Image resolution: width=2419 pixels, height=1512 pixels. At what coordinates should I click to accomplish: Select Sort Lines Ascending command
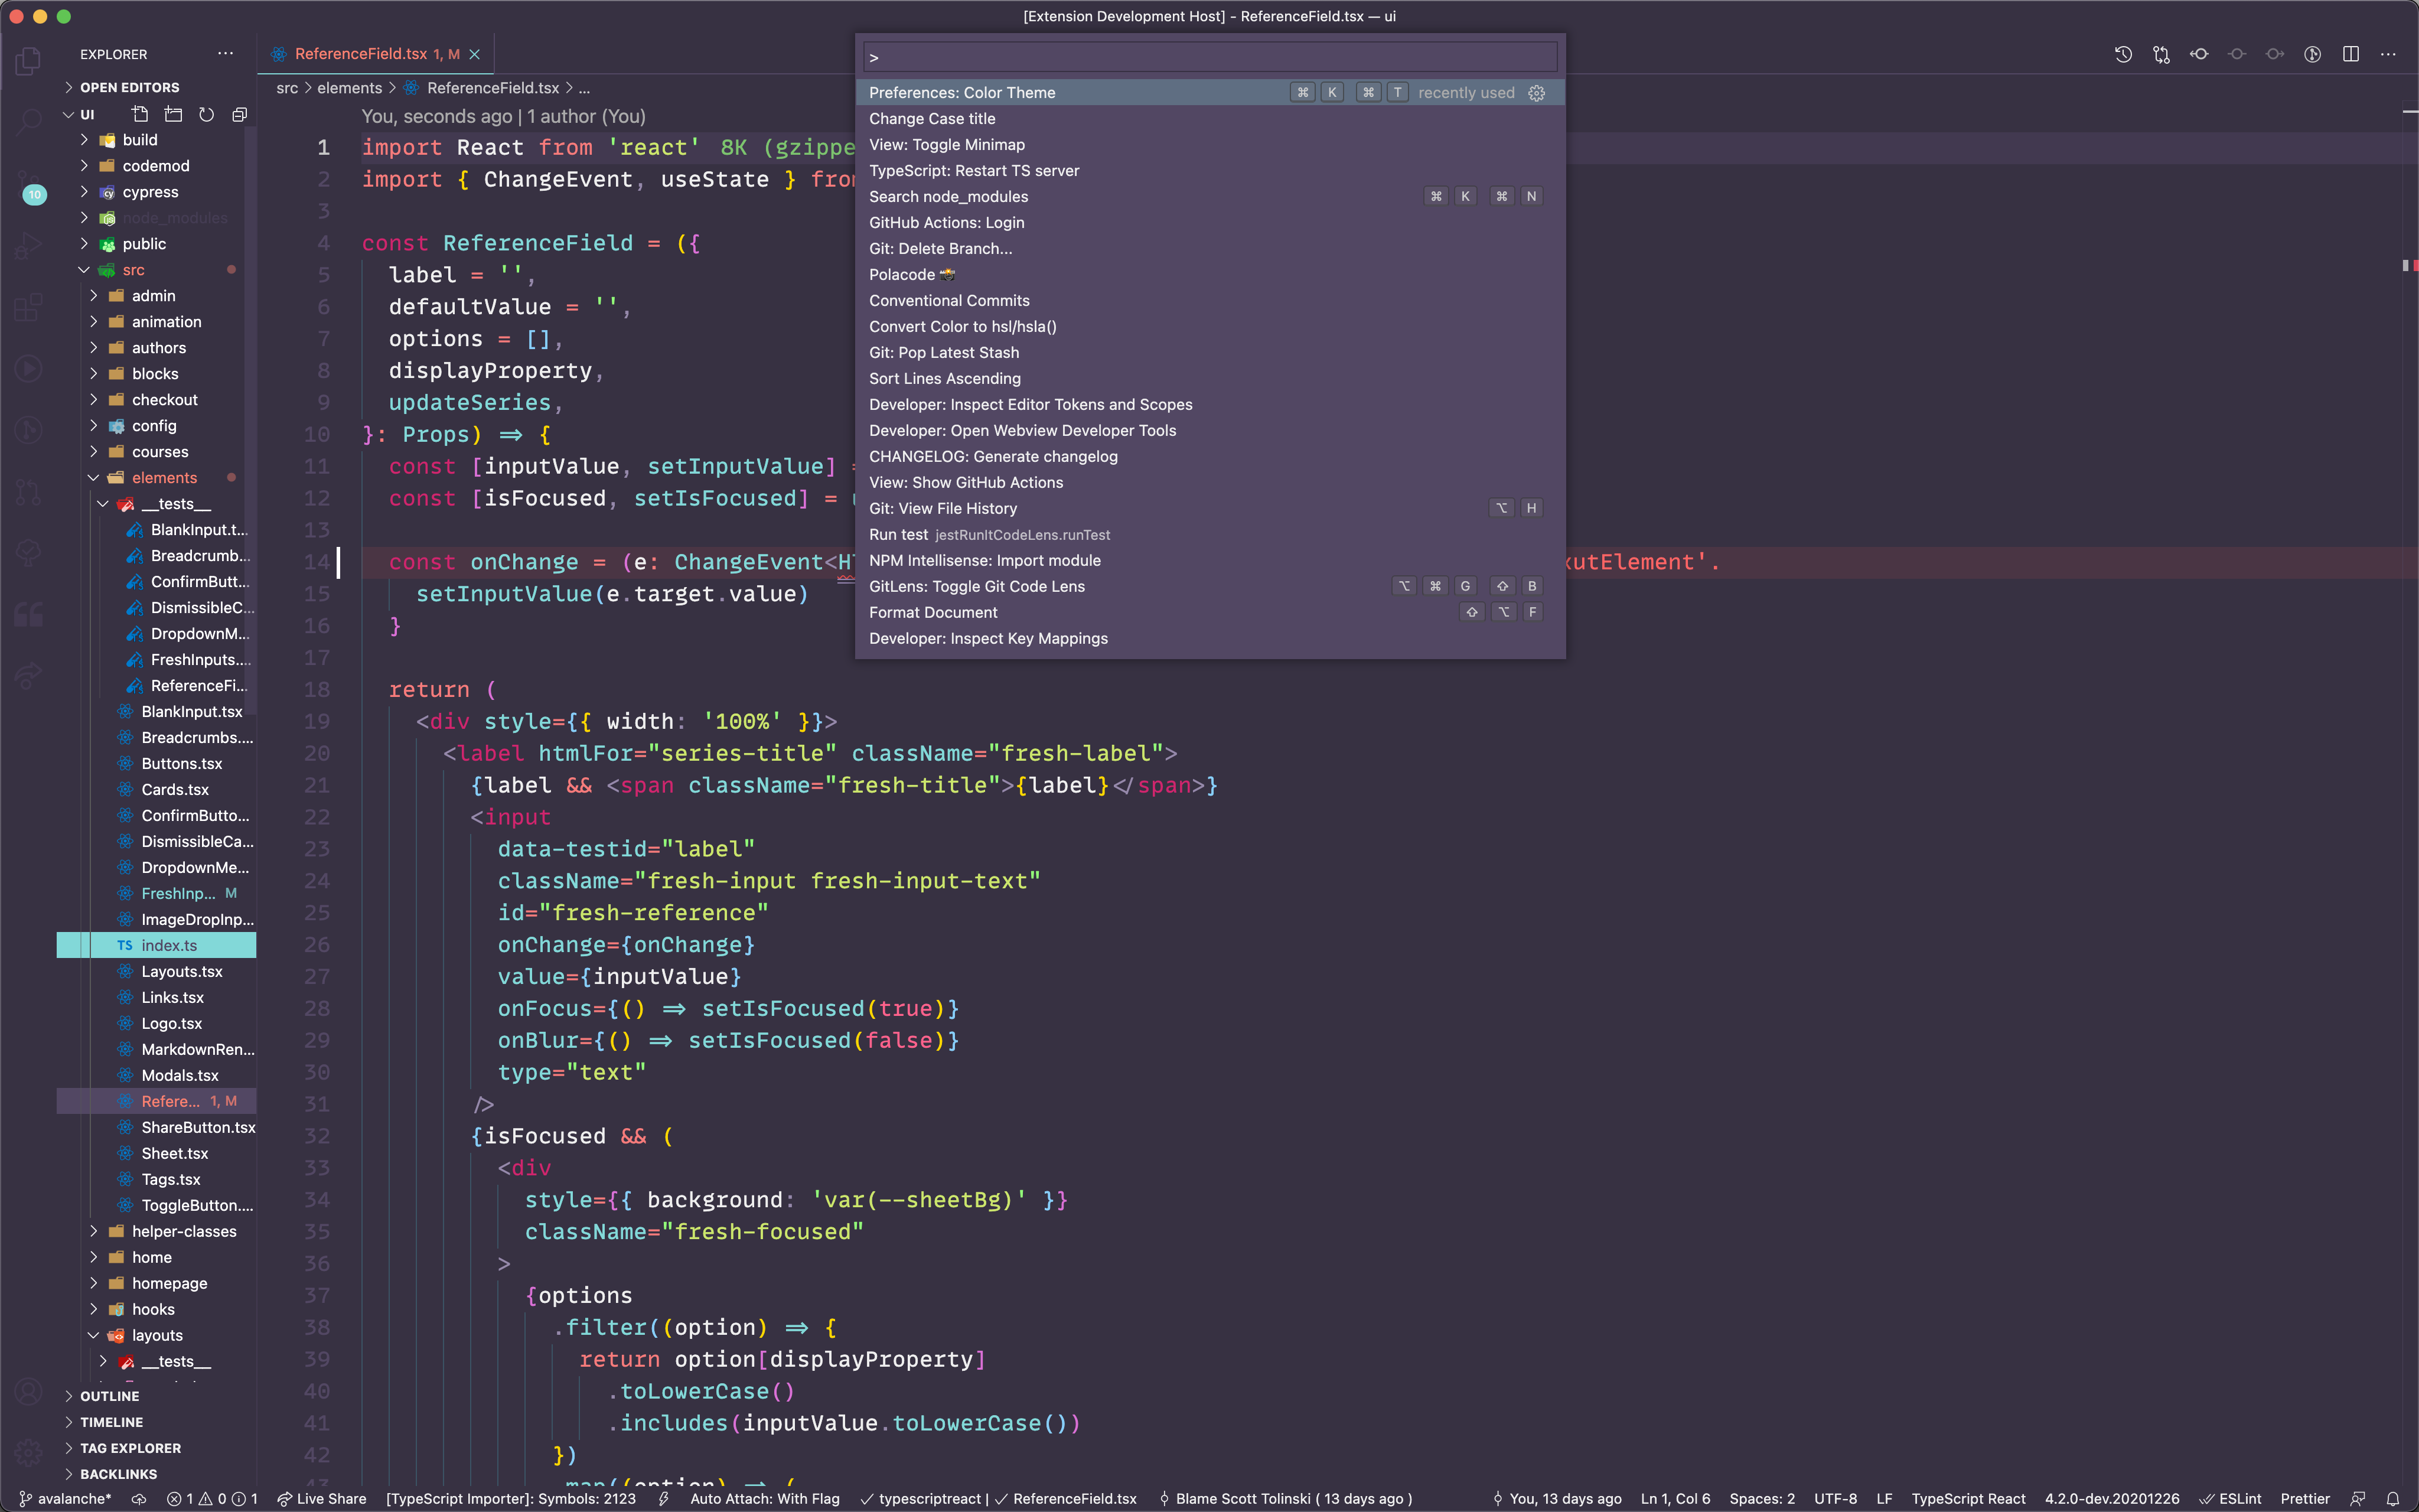click(1209, 378)
